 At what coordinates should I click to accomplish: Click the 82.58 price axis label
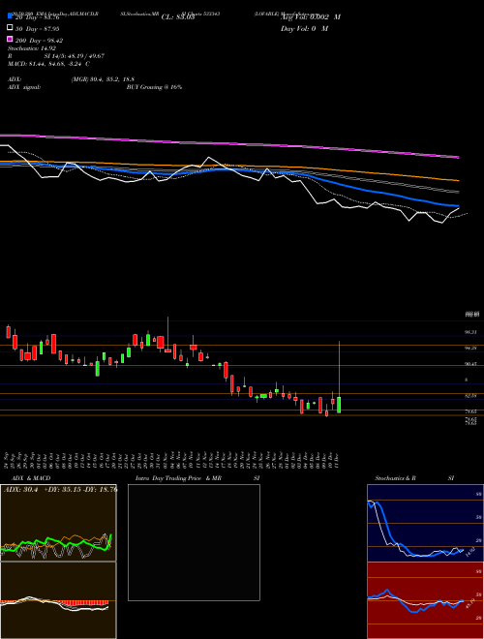(471, 396)
